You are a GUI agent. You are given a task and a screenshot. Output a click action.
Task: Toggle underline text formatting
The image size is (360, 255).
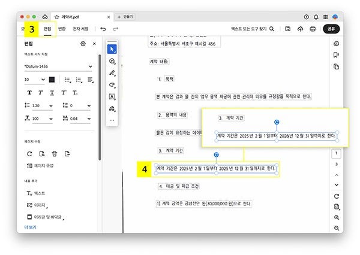[52, 93]
